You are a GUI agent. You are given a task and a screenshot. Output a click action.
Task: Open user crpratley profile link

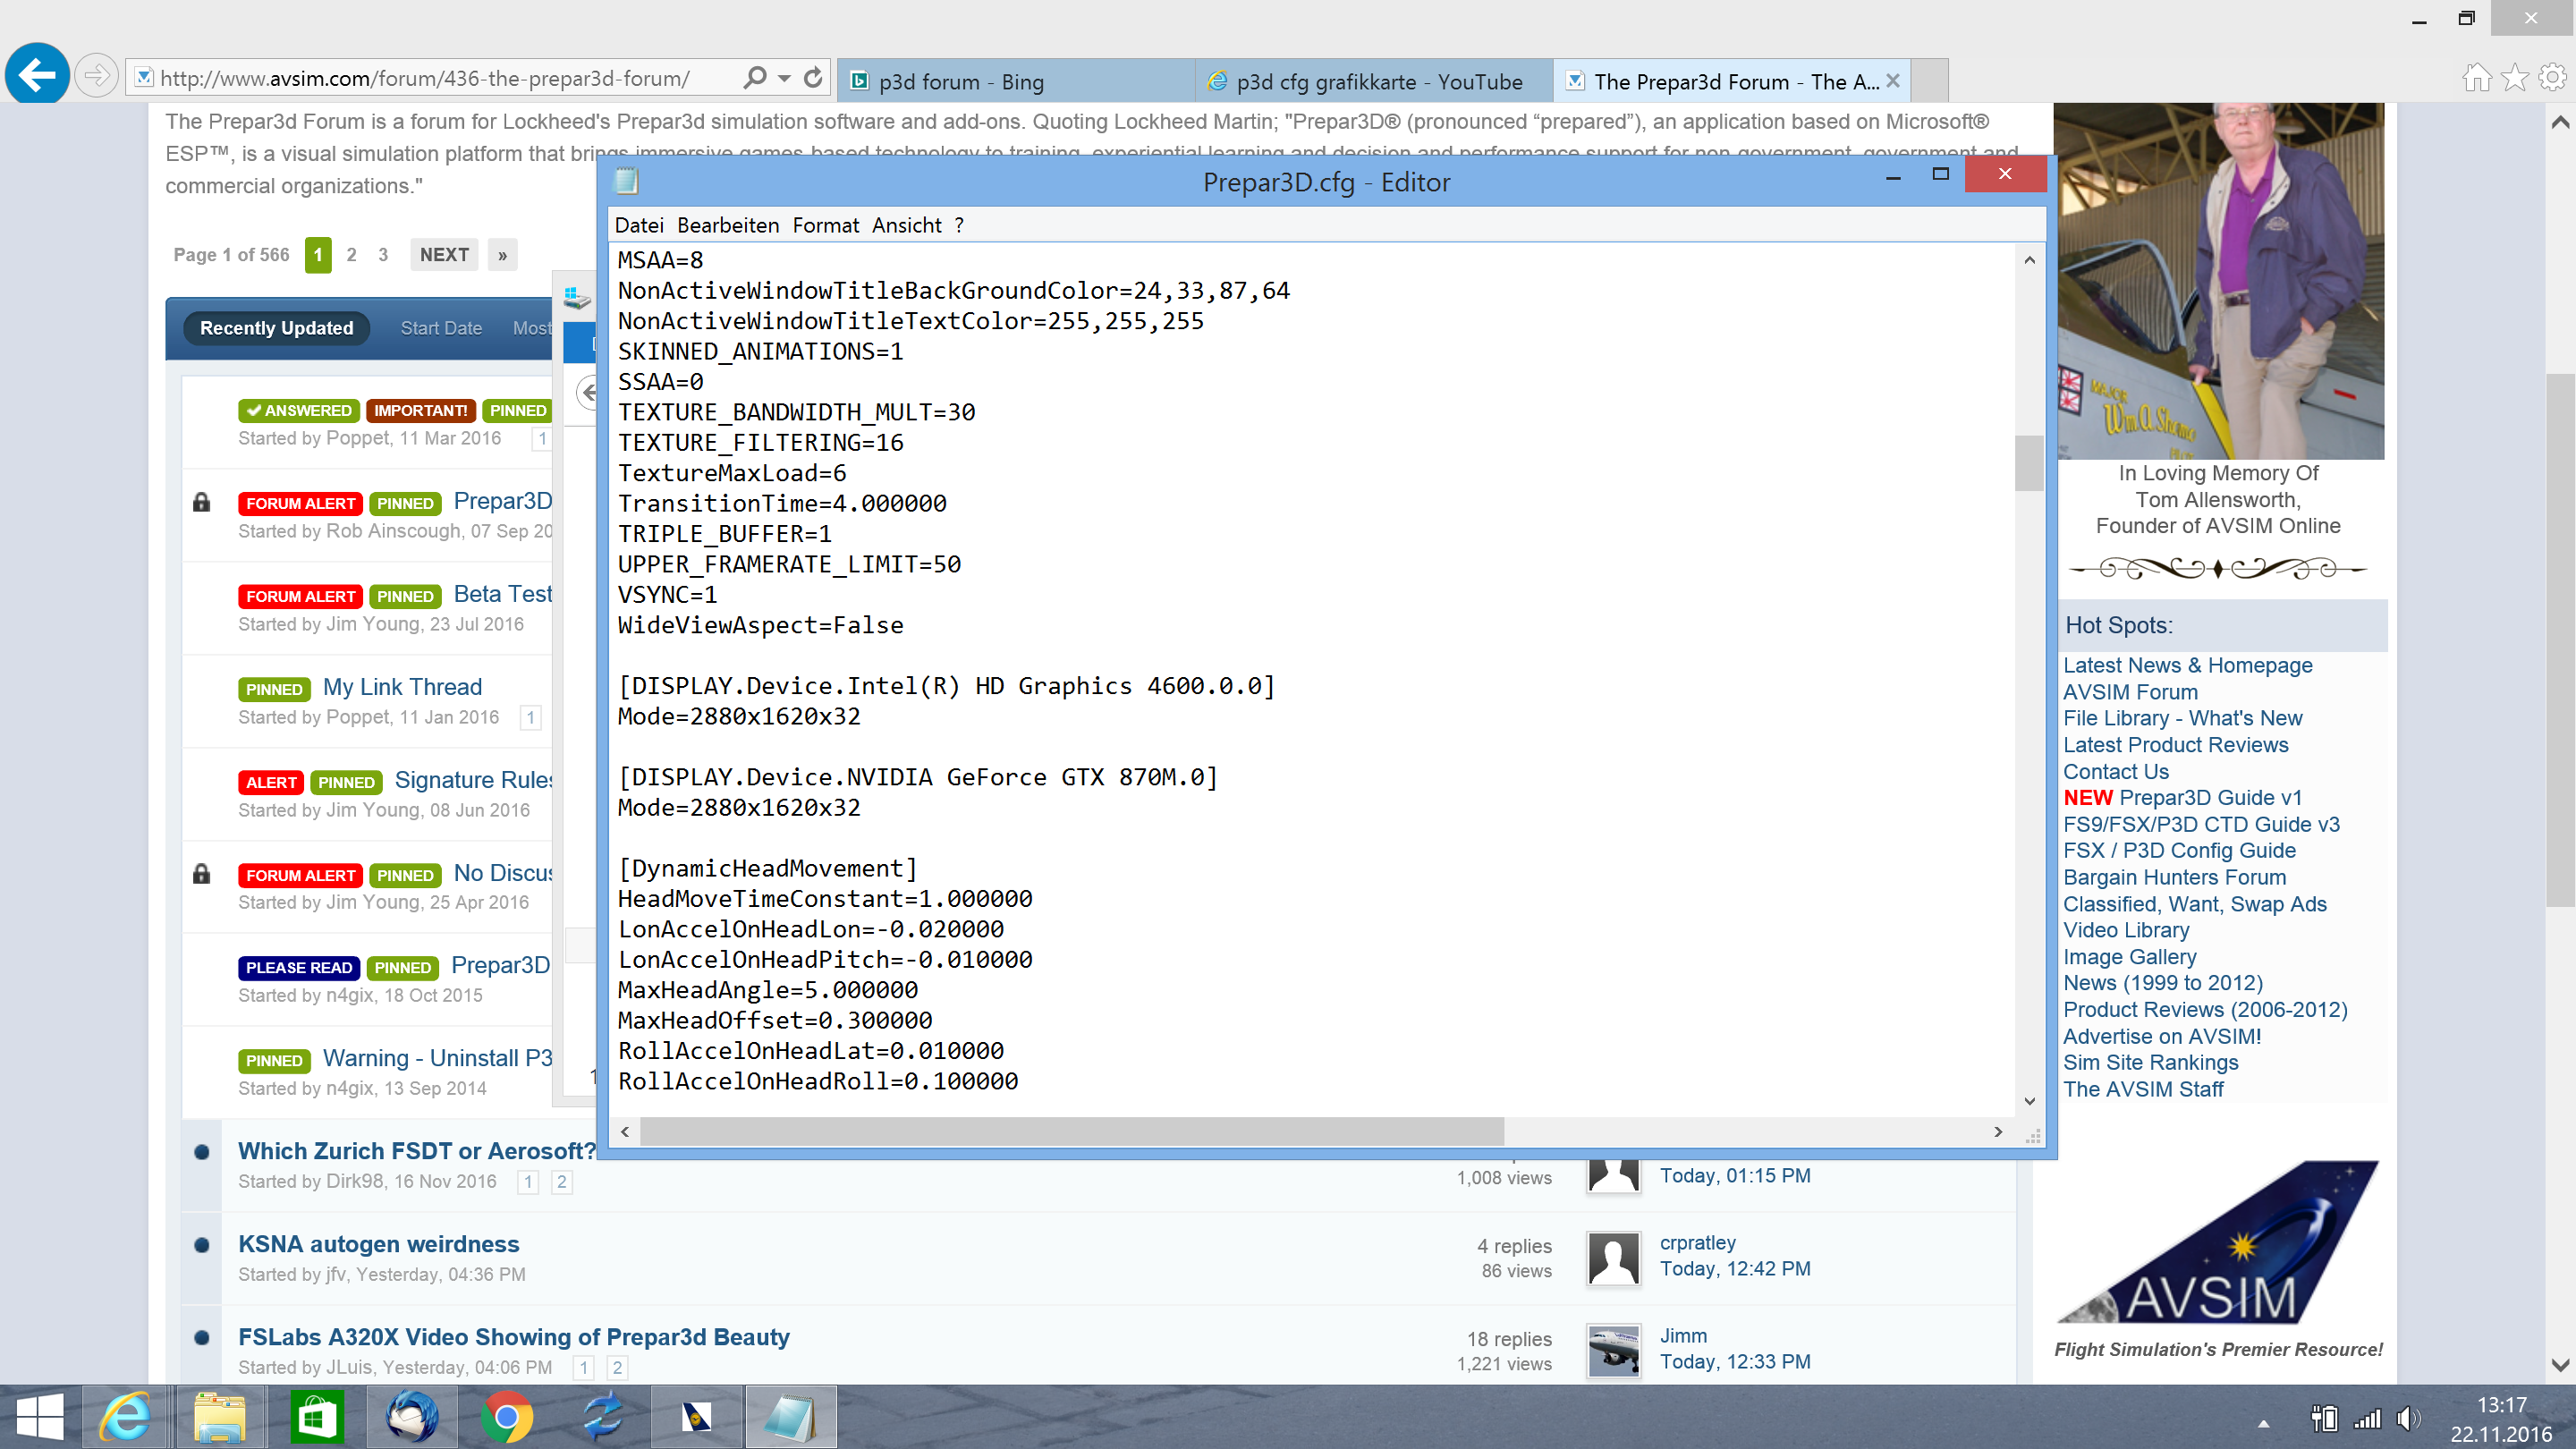tap(1697, 1242)
